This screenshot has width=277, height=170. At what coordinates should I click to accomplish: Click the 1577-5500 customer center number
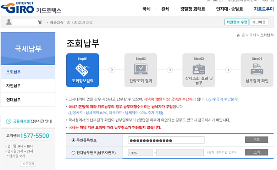tap(35, 136)
